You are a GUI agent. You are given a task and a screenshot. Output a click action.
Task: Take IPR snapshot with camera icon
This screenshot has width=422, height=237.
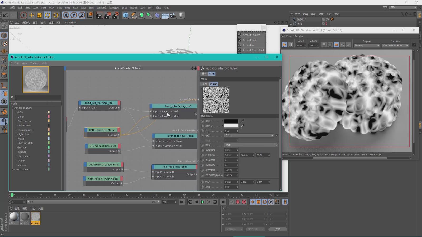[x=414, y=45]
